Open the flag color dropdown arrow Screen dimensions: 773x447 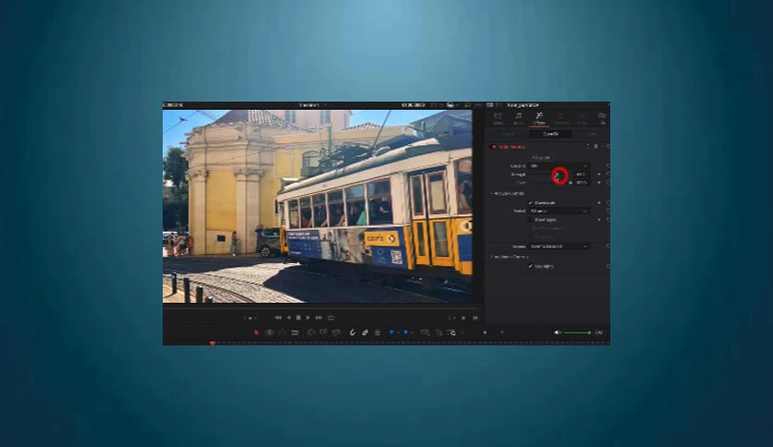click(x=398, y=333)
